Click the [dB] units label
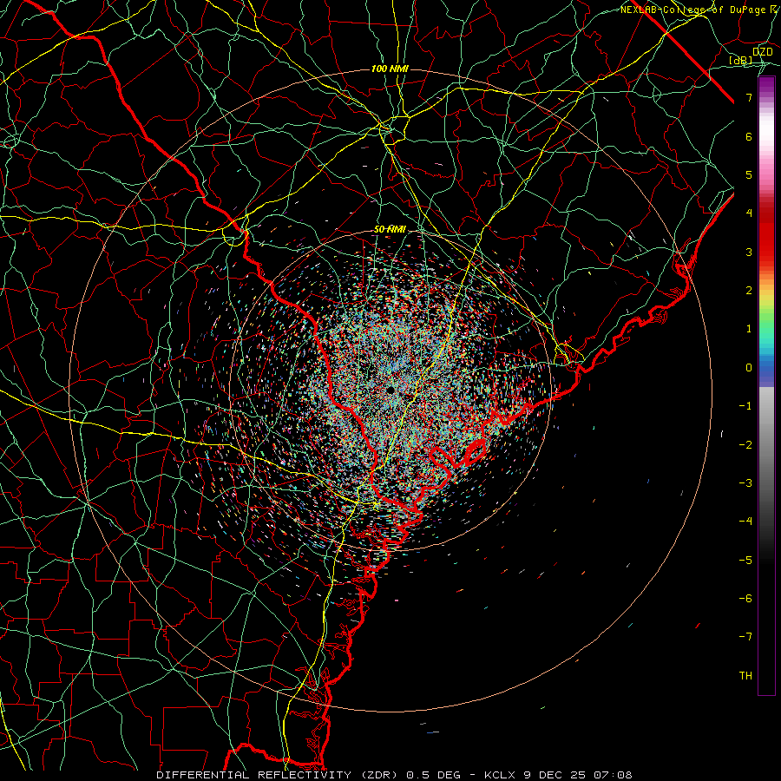Viewport: 781px width, 781px height. click(x=741, y=60)
